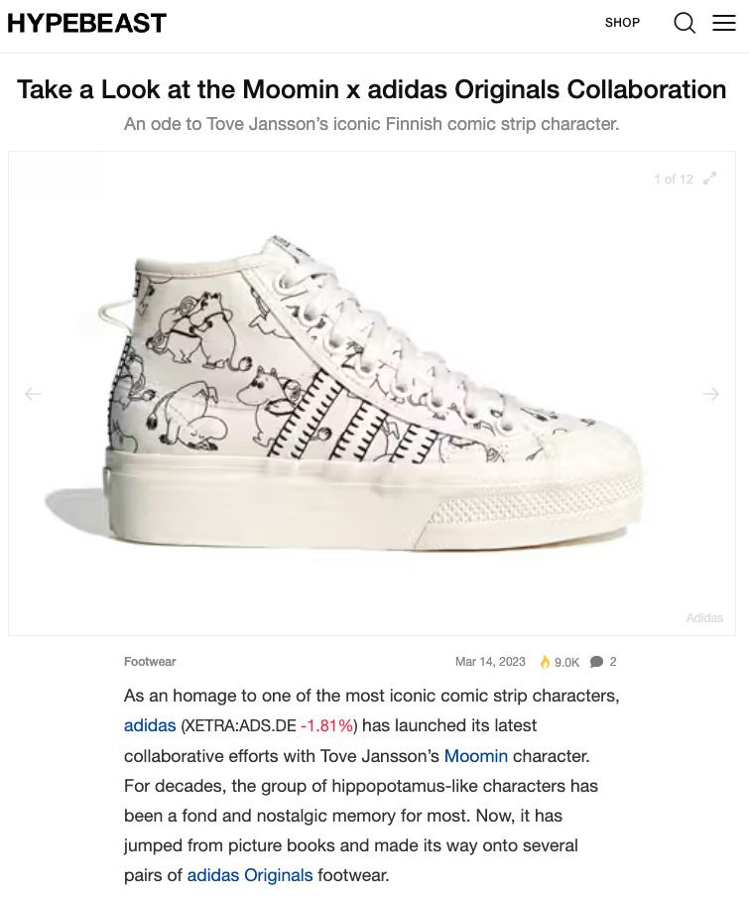This screenshot has width=749, height=897.
Task: Open the search magnifier icon
Action: tap(685, 23)
